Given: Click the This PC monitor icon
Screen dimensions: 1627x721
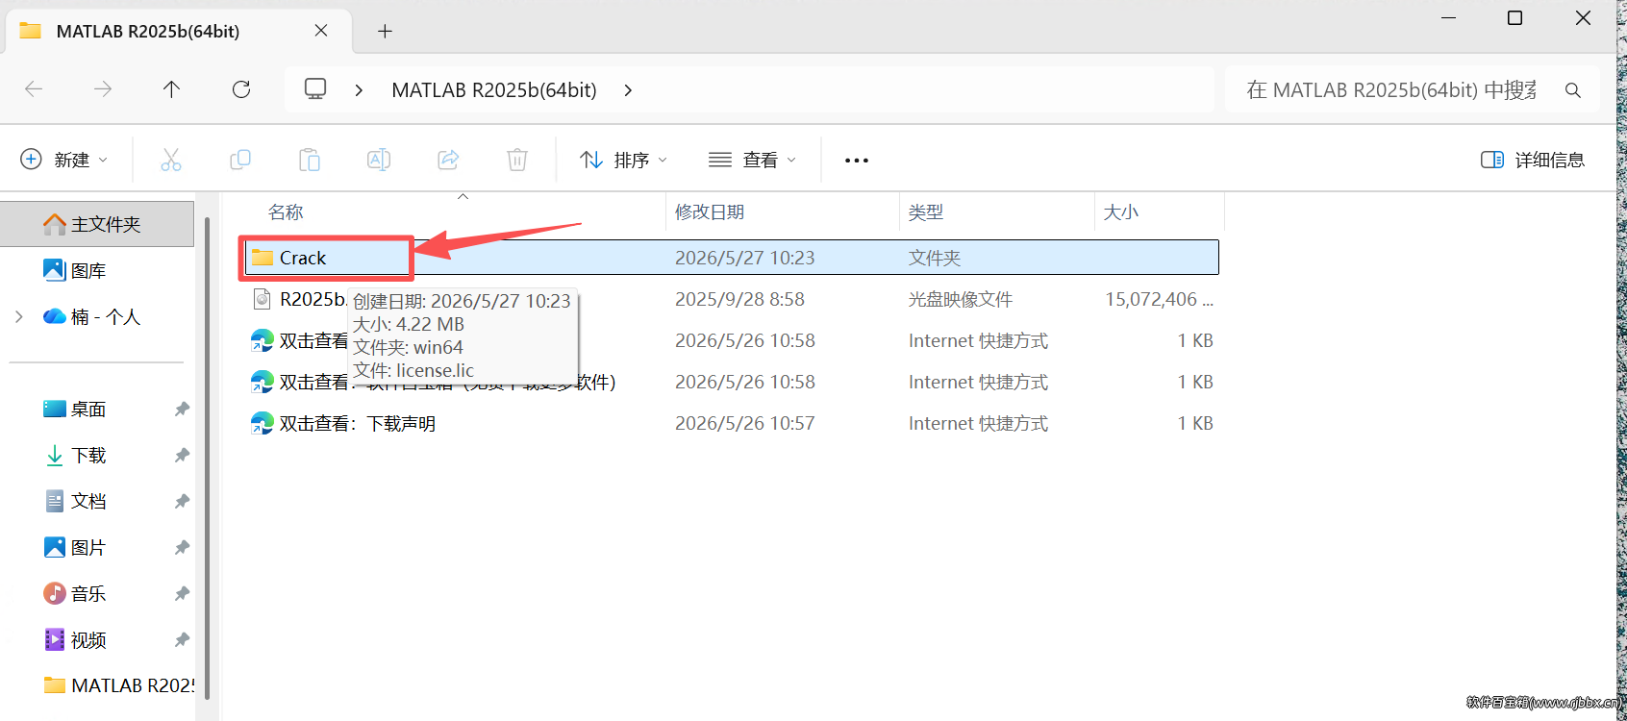Looking at the screenshot, I should pos(315,89).
